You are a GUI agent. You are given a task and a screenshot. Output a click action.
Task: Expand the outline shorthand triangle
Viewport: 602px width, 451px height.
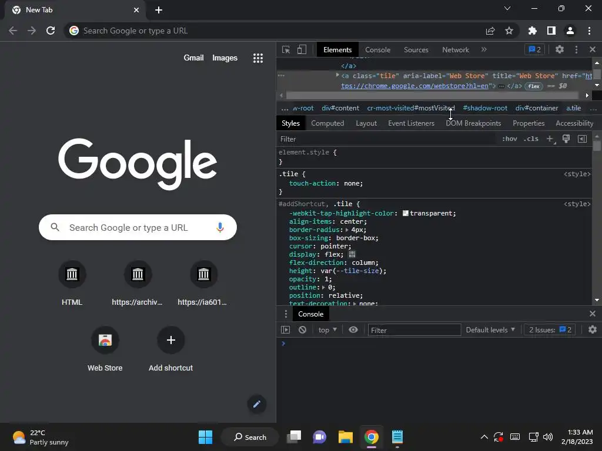pos(324,287)
